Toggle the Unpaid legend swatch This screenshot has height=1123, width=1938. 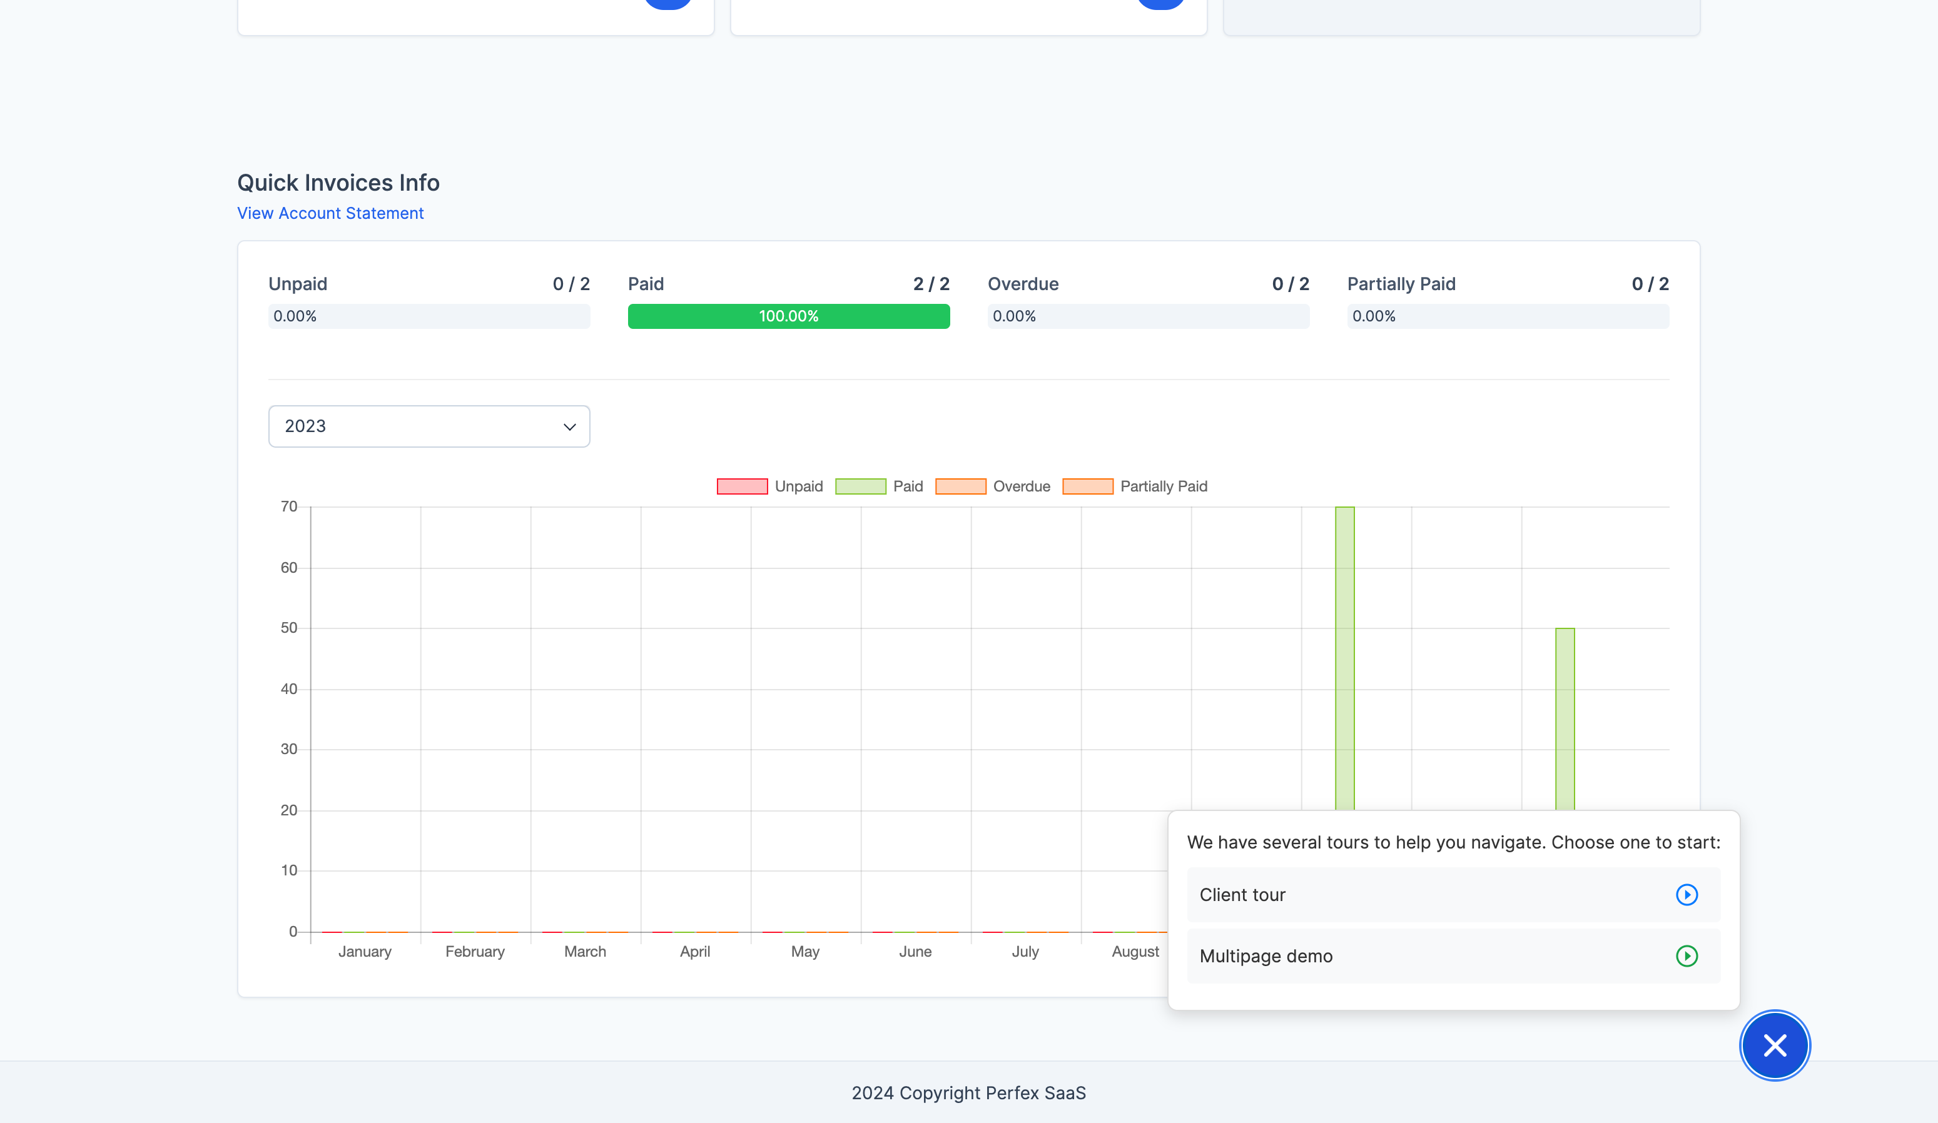coord(742,486)
